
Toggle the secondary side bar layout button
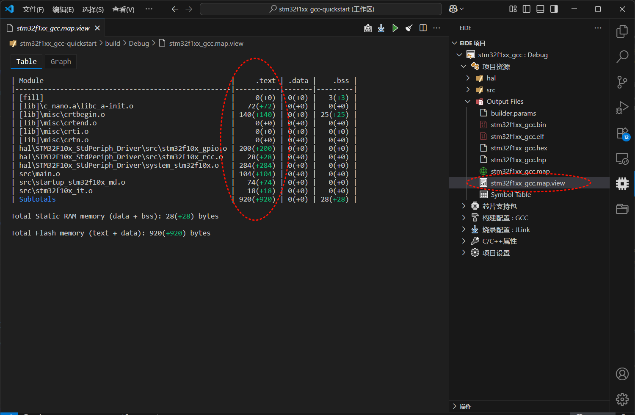pos(554,9)
